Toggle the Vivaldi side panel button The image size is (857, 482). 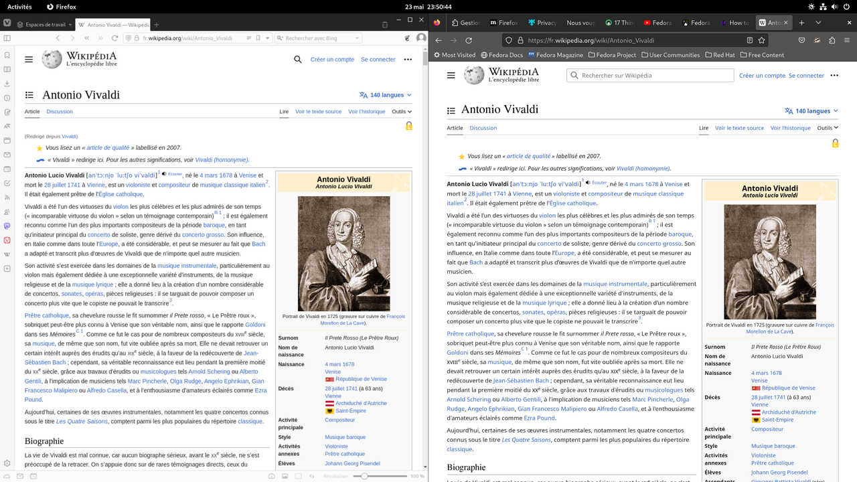(7, 38)
